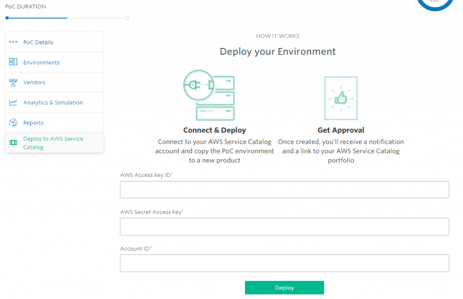The height and width of the screenshot is (299, 463).
Task: Click the Environments panels icon
Action: point(13,62)
